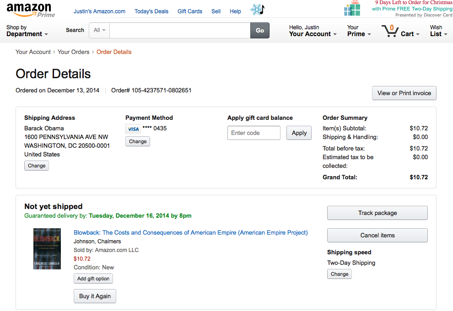Click 'Condition: New' text
The height and width of the screenshot is (311, 453).
94,268
